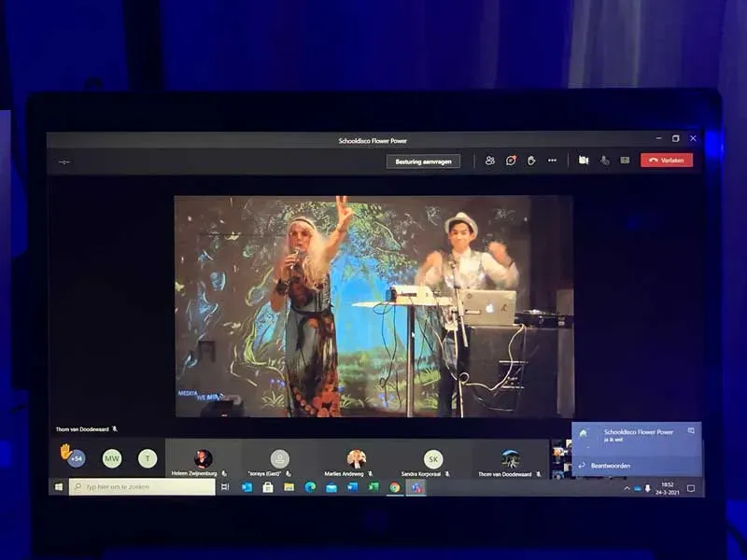Image resolution: width=747 pixels, height=560 pixels.
Task: Expand the system tray hidden icons
Action: pyautogui.click(x=627, y=488)
